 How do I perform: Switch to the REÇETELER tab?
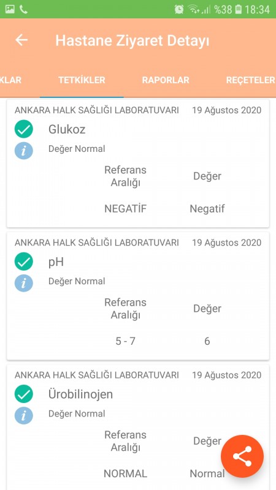(x=250, y=80)
